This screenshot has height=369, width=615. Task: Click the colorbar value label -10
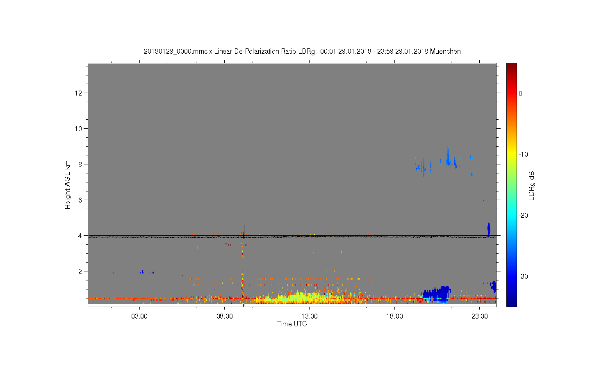point(523,155)
